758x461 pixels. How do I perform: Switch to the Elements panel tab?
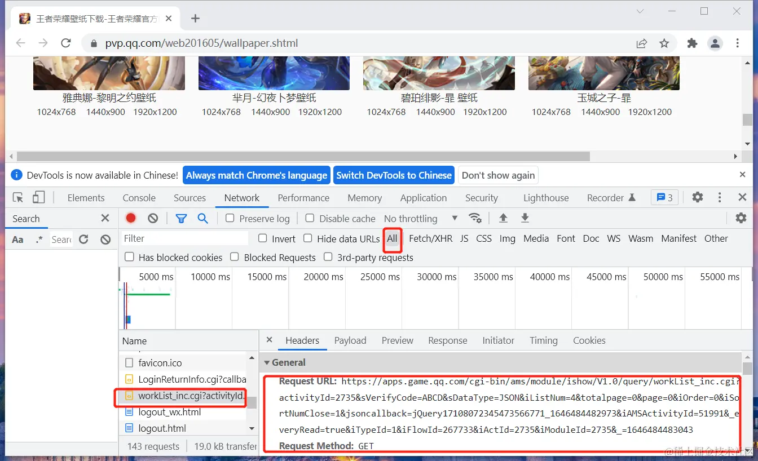pos(86,198)
